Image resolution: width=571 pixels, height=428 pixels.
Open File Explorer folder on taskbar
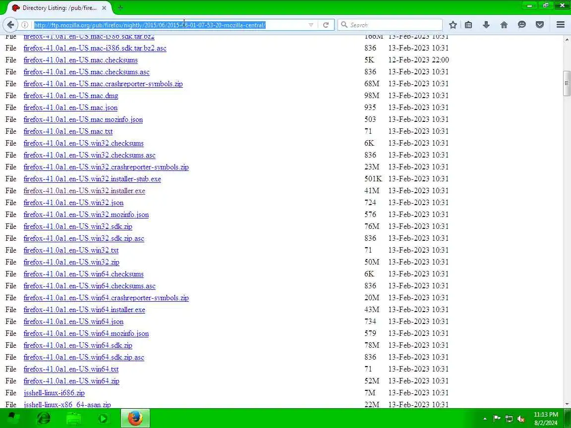pos(73,418)
